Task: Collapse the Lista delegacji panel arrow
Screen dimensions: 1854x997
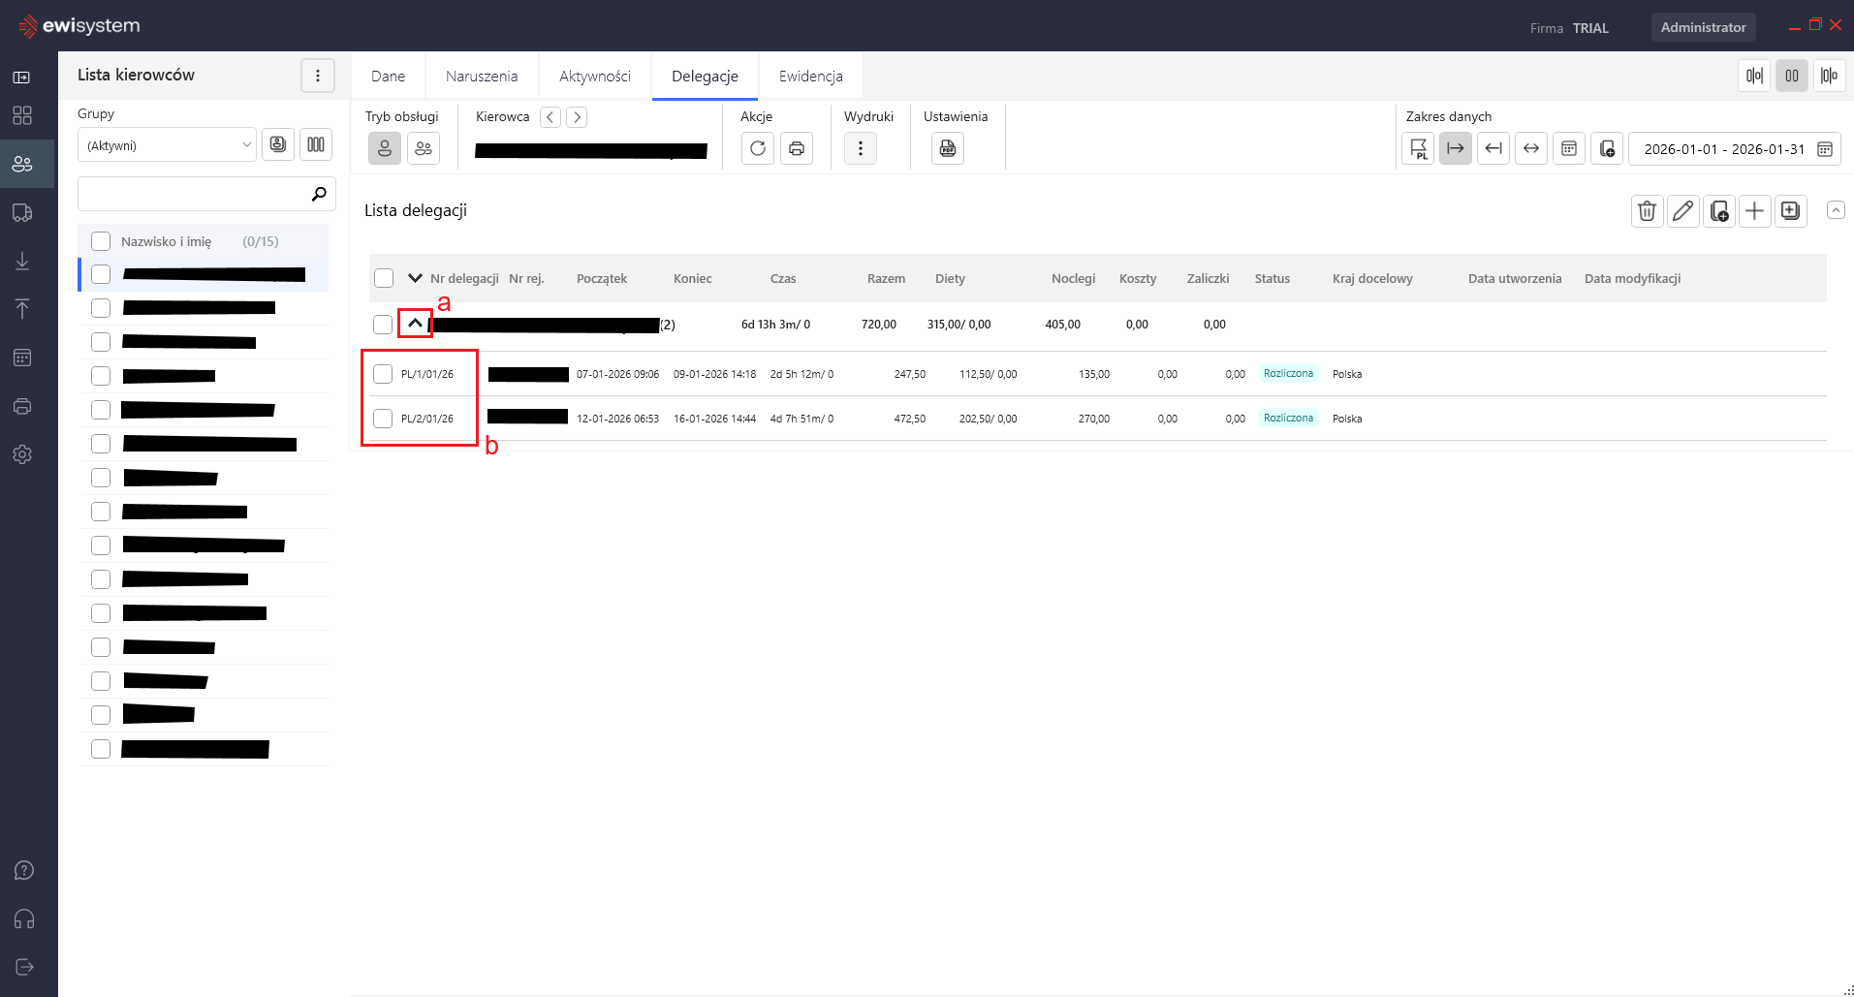Action: (x=1836, y=210)
